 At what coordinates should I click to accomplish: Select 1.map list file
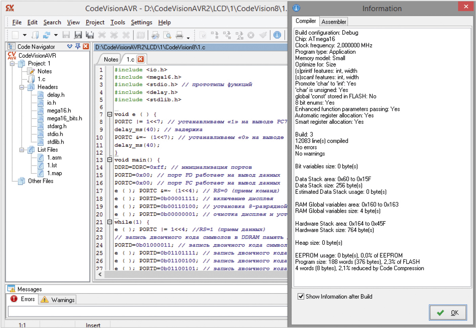click(x=55, y=173)
